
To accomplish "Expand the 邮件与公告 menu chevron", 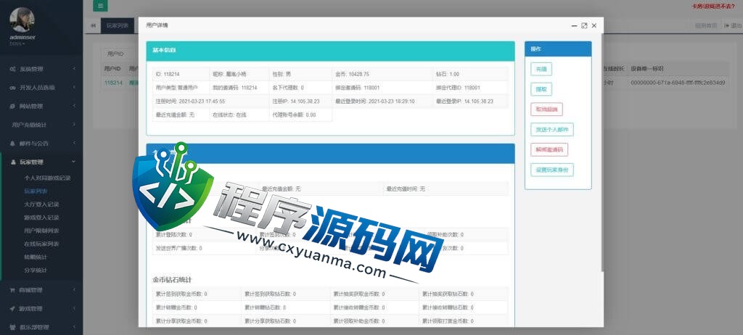I will 74,143.
